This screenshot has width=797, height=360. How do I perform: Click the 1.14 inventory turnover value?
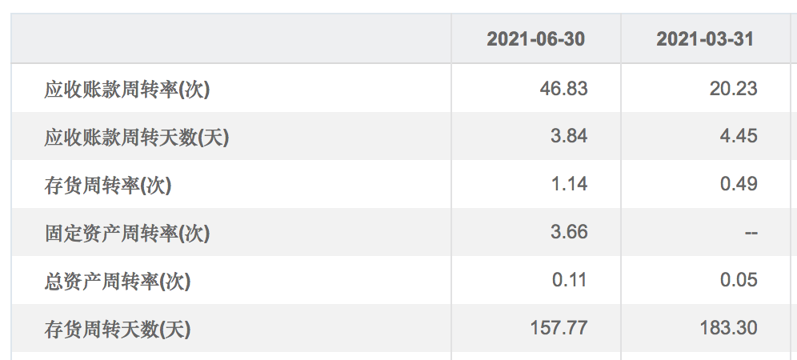(569, 185)
